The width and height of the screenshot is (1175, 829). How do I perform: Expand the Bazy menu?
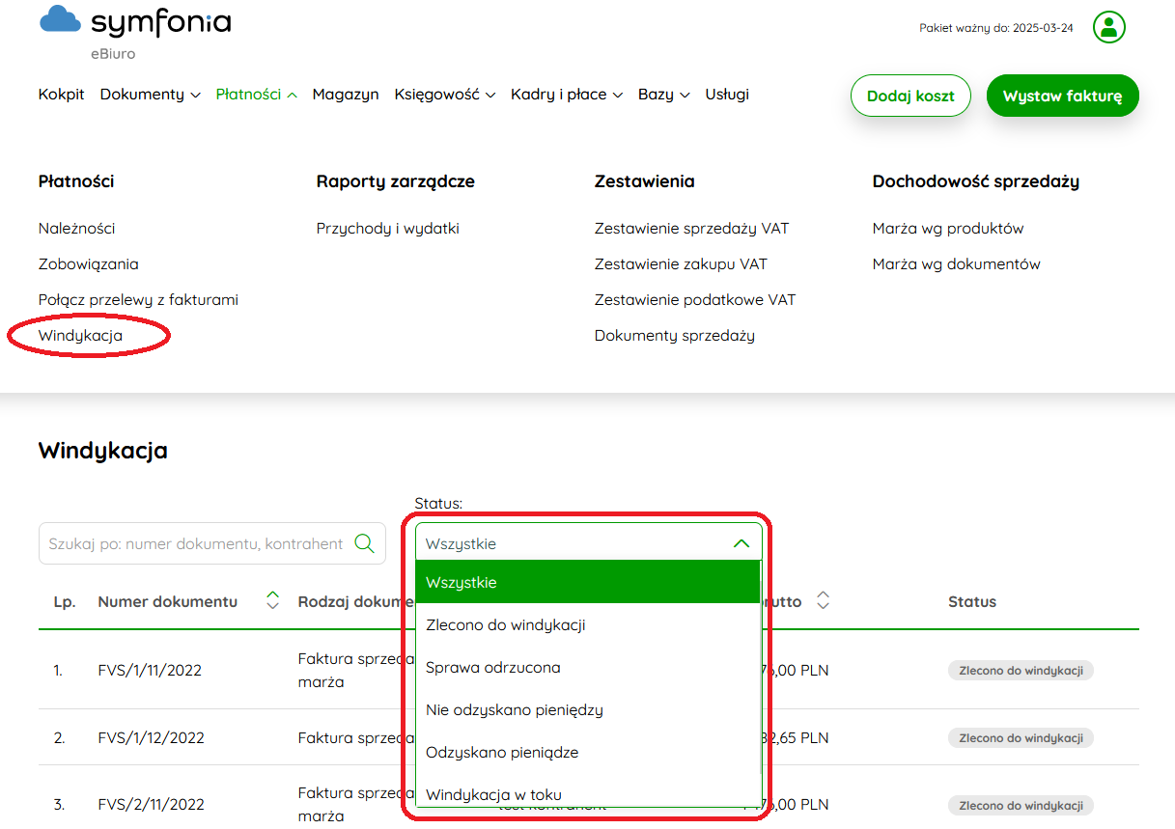[x=663, y=95]
